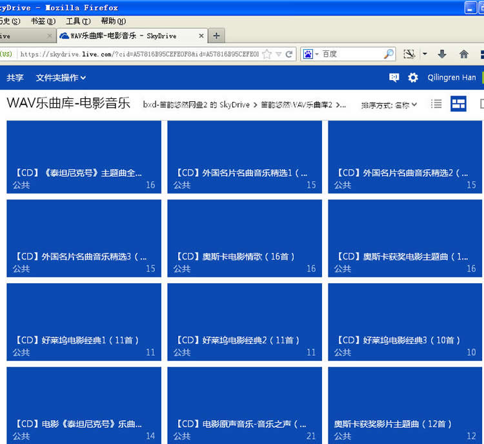
Task: Bookmark this page with star icon
Action: (267, 54)
